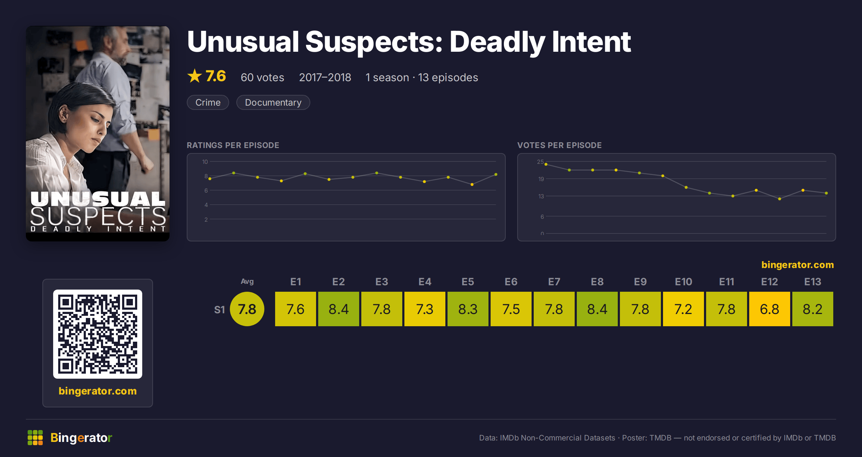Select episode E1 rating tile 7.6
This screenshot has height=457, width=862.
(x=296, y=309)
